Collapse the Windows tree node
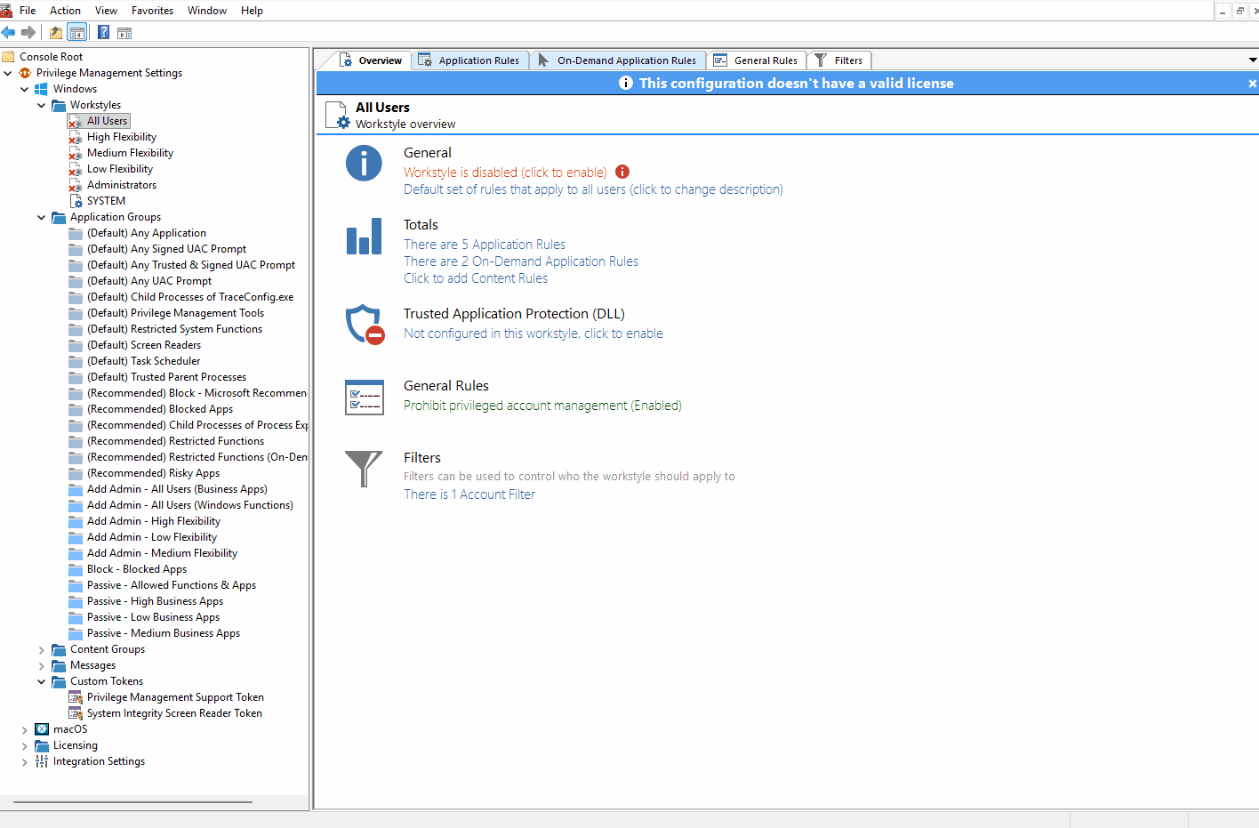 tap(25, 89)
